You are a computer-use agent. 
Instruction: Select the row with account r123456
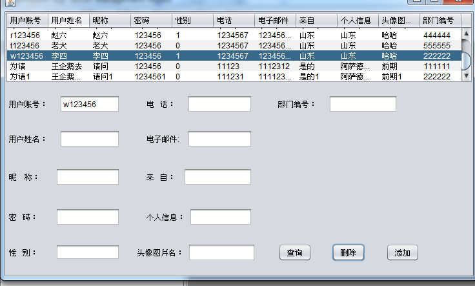234,35
